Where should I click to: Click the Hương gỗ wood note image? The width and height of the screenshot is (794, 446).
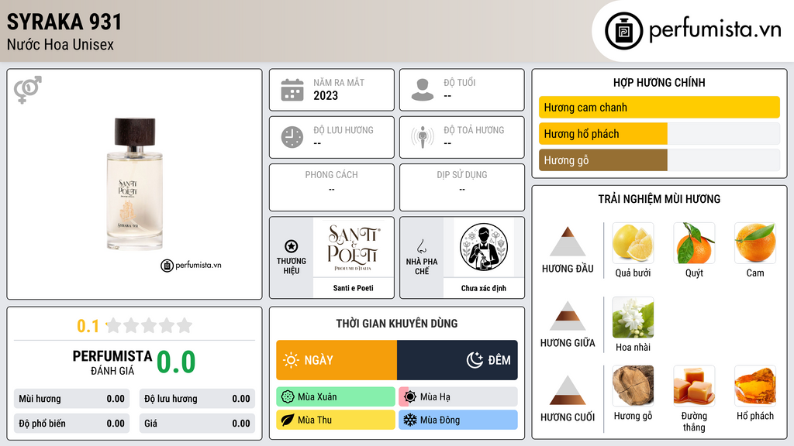[x=633, y=386]
